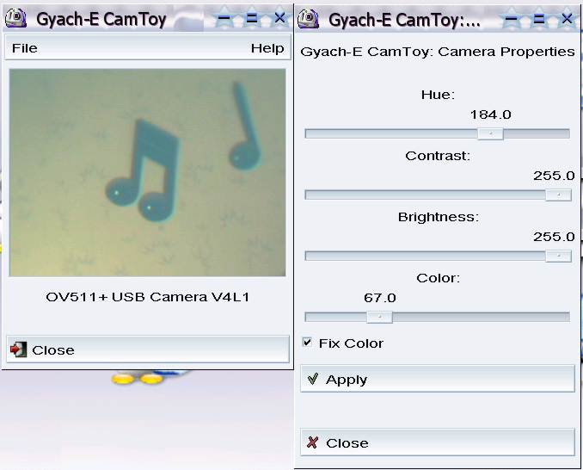The image size is (583, 470).
Task: Click Close button with red X in properties
Action: click(437, 442)
